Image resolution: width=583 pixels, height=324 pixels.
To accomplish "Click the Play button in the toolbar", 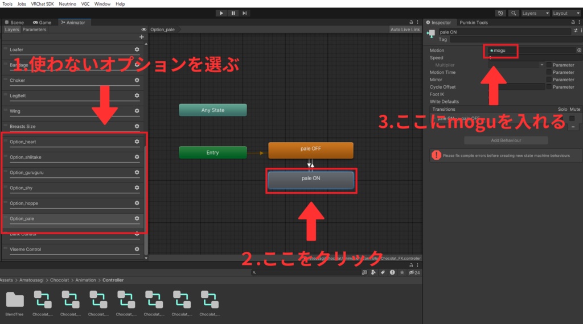I will tap(221, 13).
